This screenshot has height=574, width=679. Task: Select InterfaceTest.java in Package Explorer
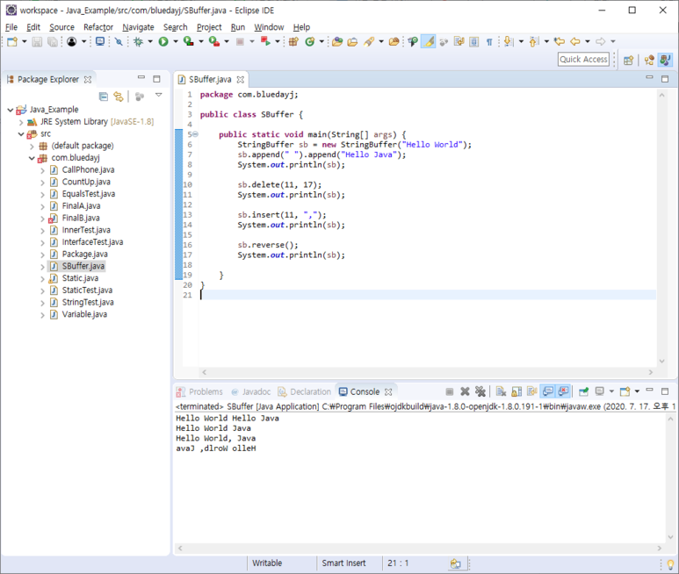point(92,242)
